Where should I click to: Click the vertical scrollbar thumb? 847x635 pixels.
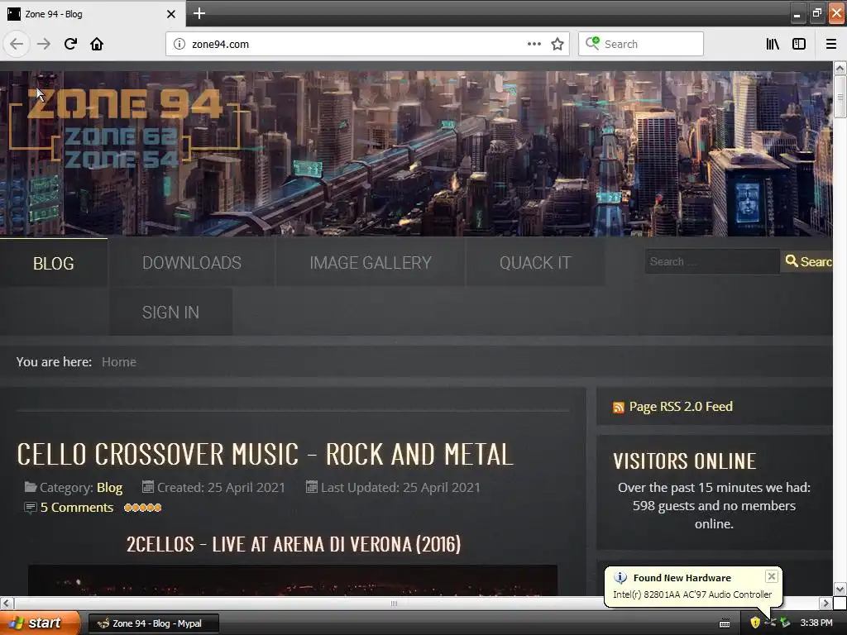click(x=840, y=96)
